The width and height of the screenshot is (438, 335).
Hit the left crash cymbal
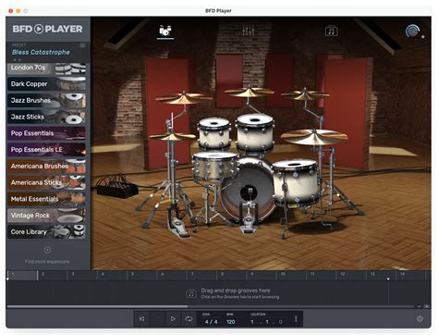pos(184,98)
